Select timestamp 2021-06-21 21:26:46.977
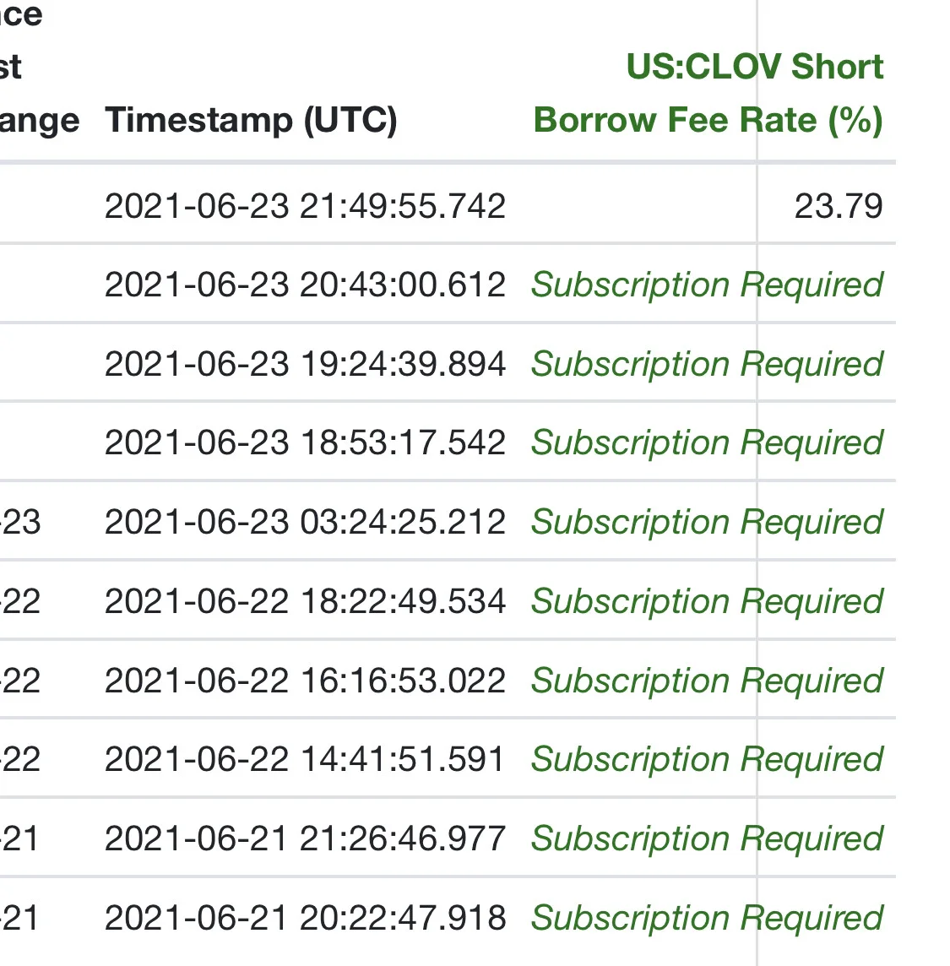Screen dimensions: 950x966 pyautogui.click(x=305, y=839)
